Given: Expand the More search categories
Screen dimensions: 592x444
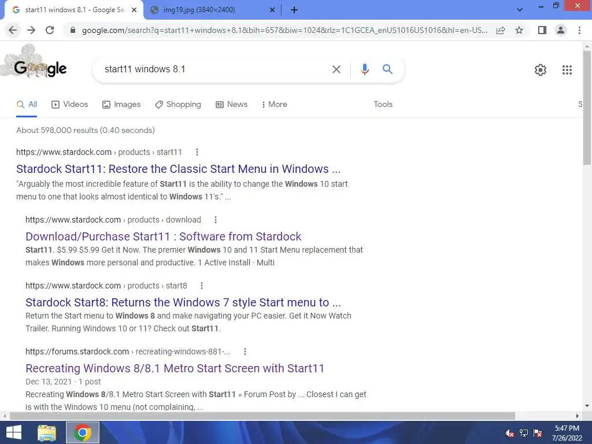Looking at the screenshot, I should (275, 105).
